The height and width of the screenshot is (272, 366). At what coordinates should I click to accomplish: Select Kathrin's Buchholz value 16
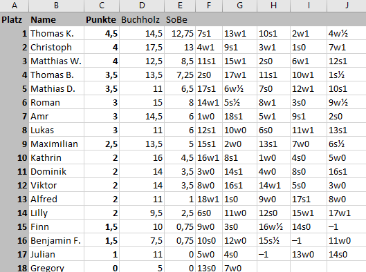tap(142, 157)
